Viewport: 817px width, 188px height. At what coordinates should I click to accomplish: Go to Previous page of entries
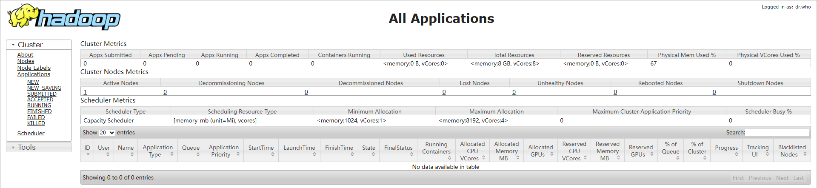click(x=760, y=178)
